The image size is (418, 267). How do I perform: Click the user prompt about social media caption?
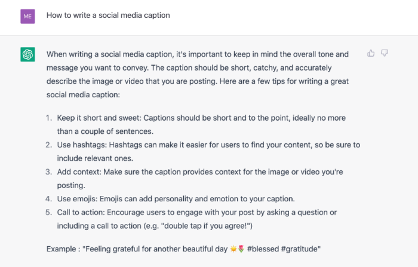click(x=108, y=15)
